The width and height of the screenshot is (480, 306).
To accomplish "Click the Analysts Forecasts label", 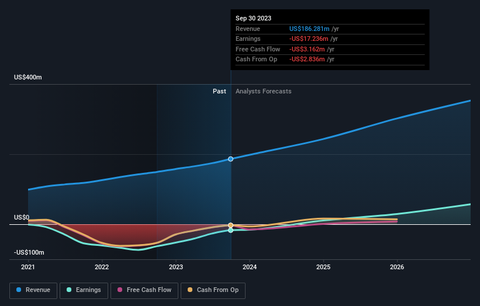I will click(264, 91).
